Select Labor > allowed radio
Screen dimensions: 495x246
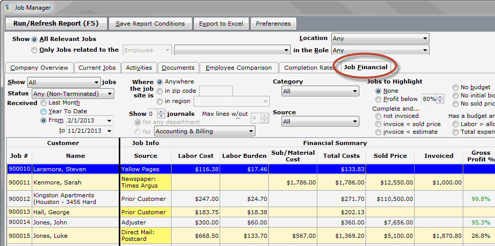[456, 125]
